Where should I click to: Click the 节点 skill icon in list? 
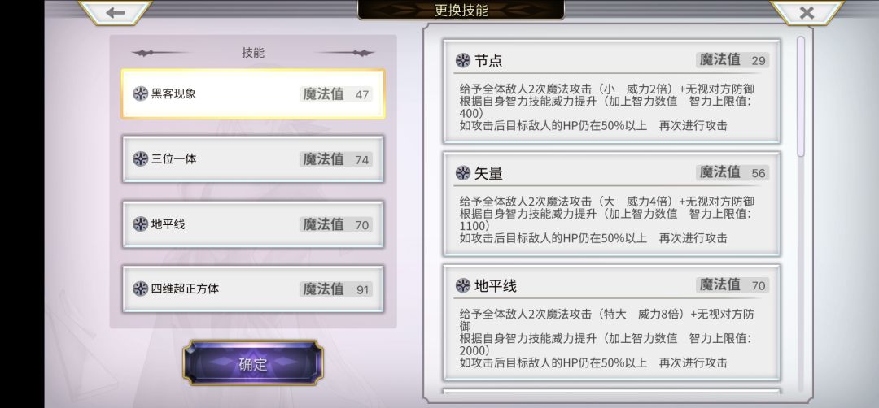pos(462,60)
